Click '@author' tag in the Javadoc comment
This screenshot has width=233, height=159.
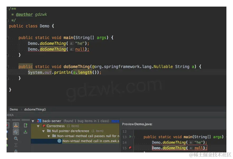(24, 15)
